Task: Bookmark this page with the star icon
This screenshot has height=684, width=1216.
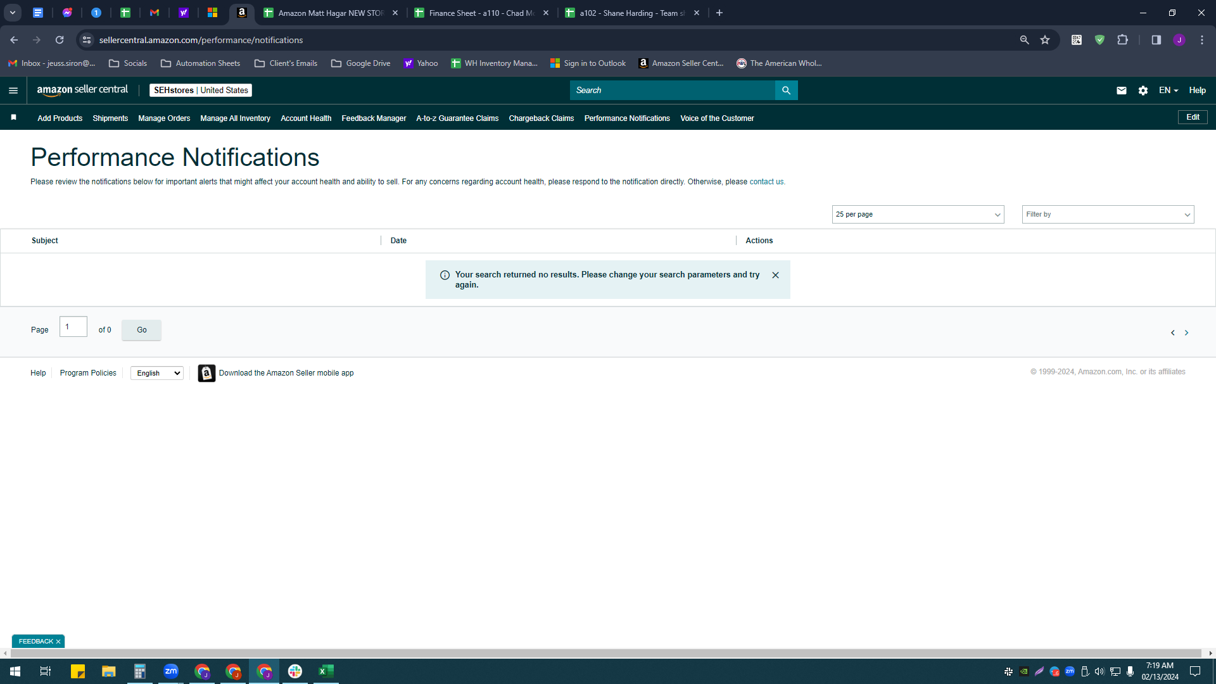Action: 1045,40
